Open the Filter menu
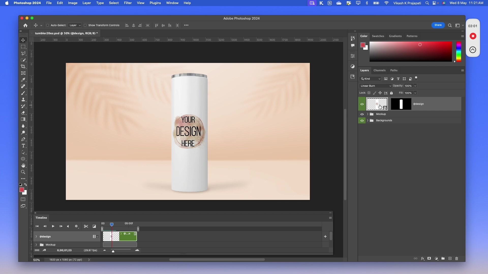This screenshot has width=488, height=274. coord(128,3)
